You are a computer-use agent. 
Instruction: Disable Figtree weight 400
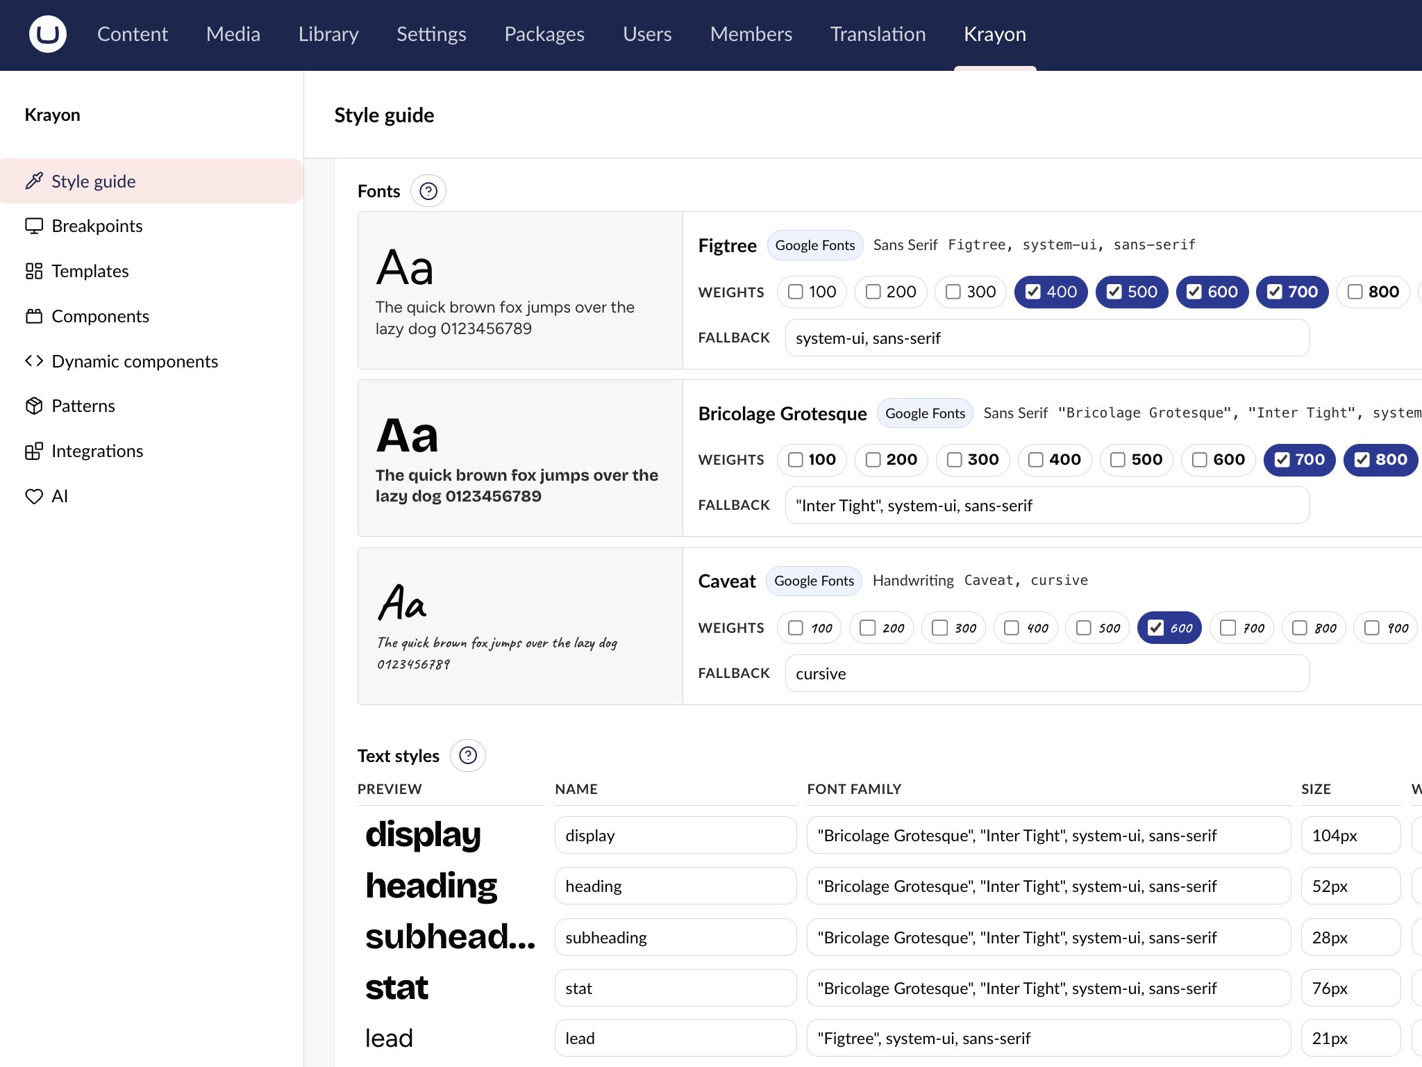pyautogui.click(x=1051, y=292)
